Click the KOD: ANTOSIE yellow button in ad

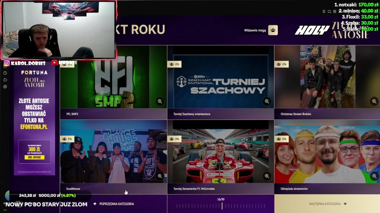(34, 157)
